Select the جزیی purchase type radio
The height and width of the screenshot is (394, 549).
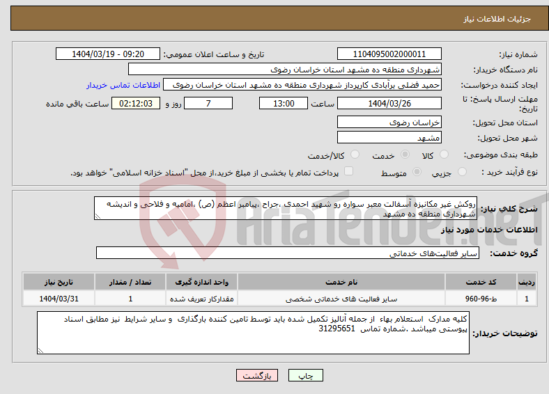click(x=462, y=171)
